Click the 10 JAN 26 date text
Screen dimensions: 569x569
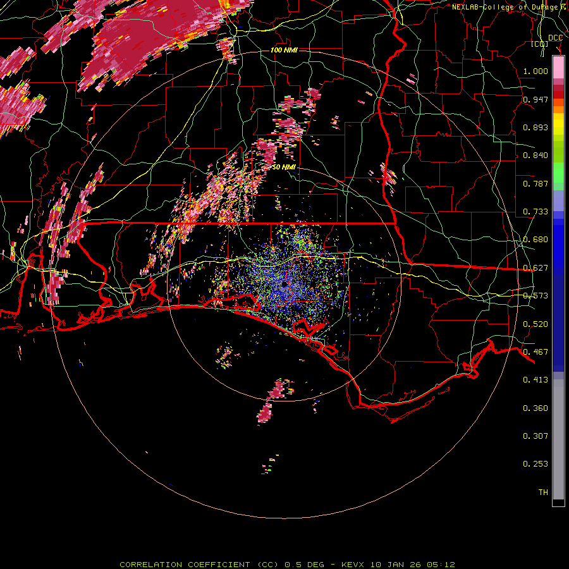(396, 565)
